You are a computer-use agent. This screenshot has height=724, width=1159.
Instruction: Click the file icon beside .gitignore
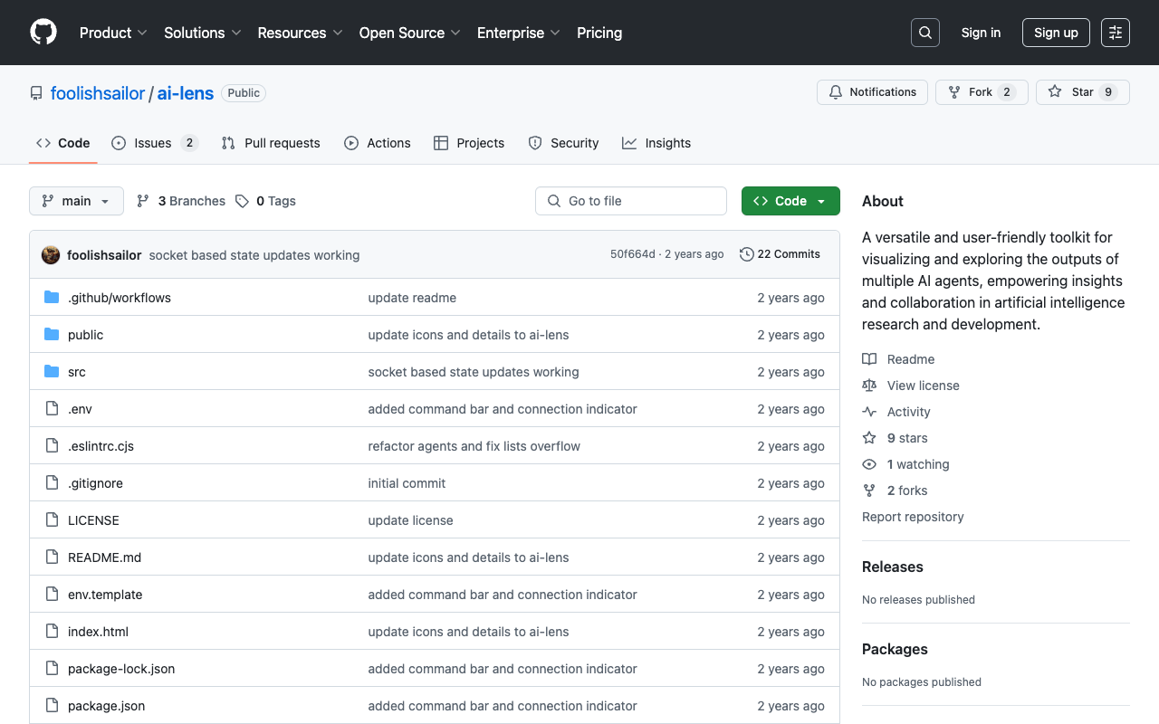click(52, 483)
